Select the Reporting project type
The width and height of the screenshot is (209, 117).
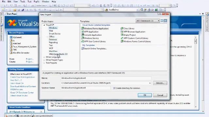pyautogui.click(x=53, y=43)
